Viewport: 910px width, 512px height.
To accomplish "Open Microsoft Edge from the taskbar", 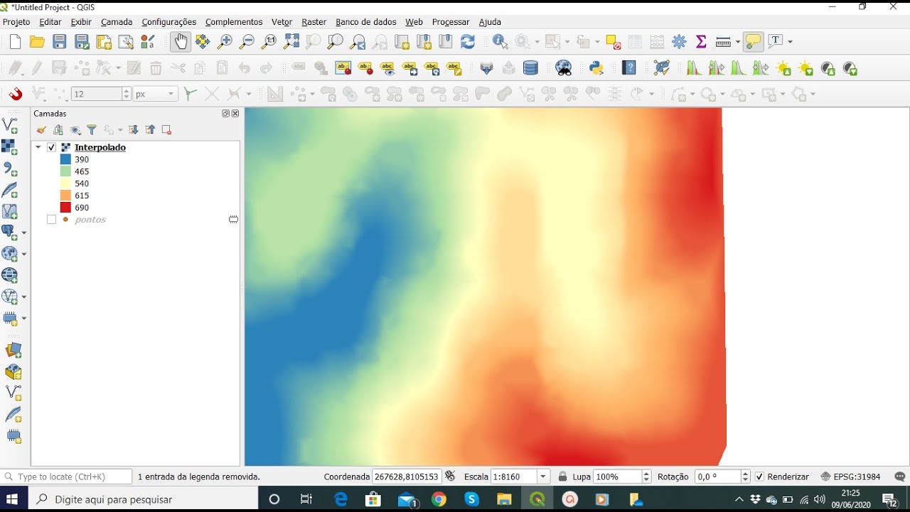I will pyautogui.click(x=341, y=499).
